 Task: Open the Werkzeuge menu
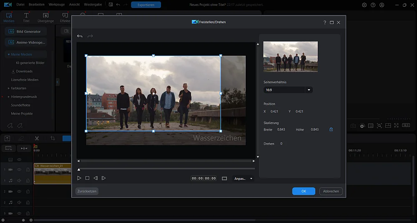[56, 5]
